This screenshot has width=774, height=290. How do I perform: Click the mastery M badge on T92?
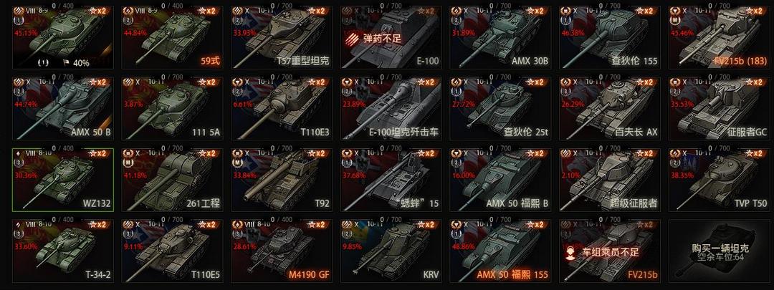click(236, 163)
